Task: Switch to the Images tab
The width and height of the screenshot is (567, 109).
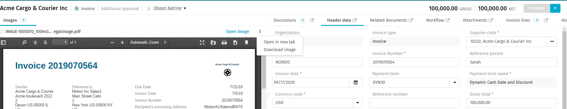Action: 15,20
